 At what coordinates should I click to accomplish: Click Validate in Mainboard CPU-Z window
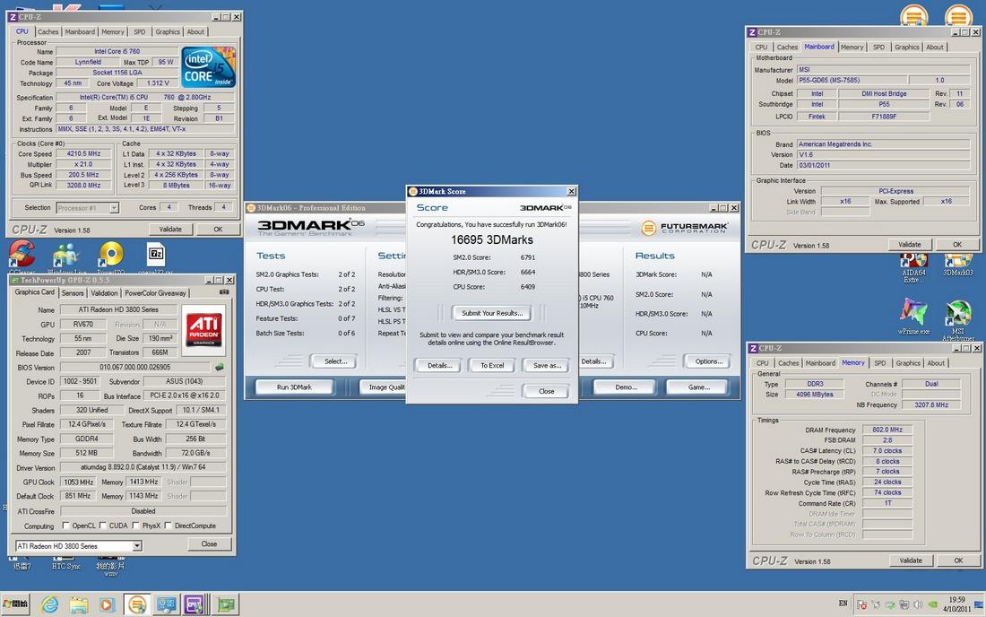pyautogui.click(x=909, y=245)
